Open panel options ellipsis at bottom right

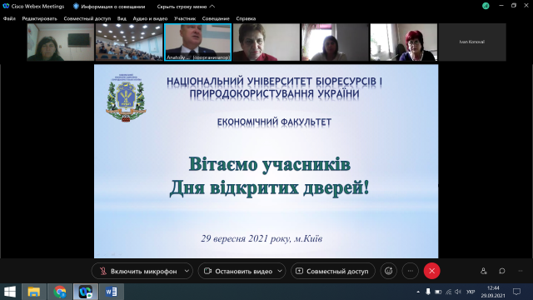521,271
